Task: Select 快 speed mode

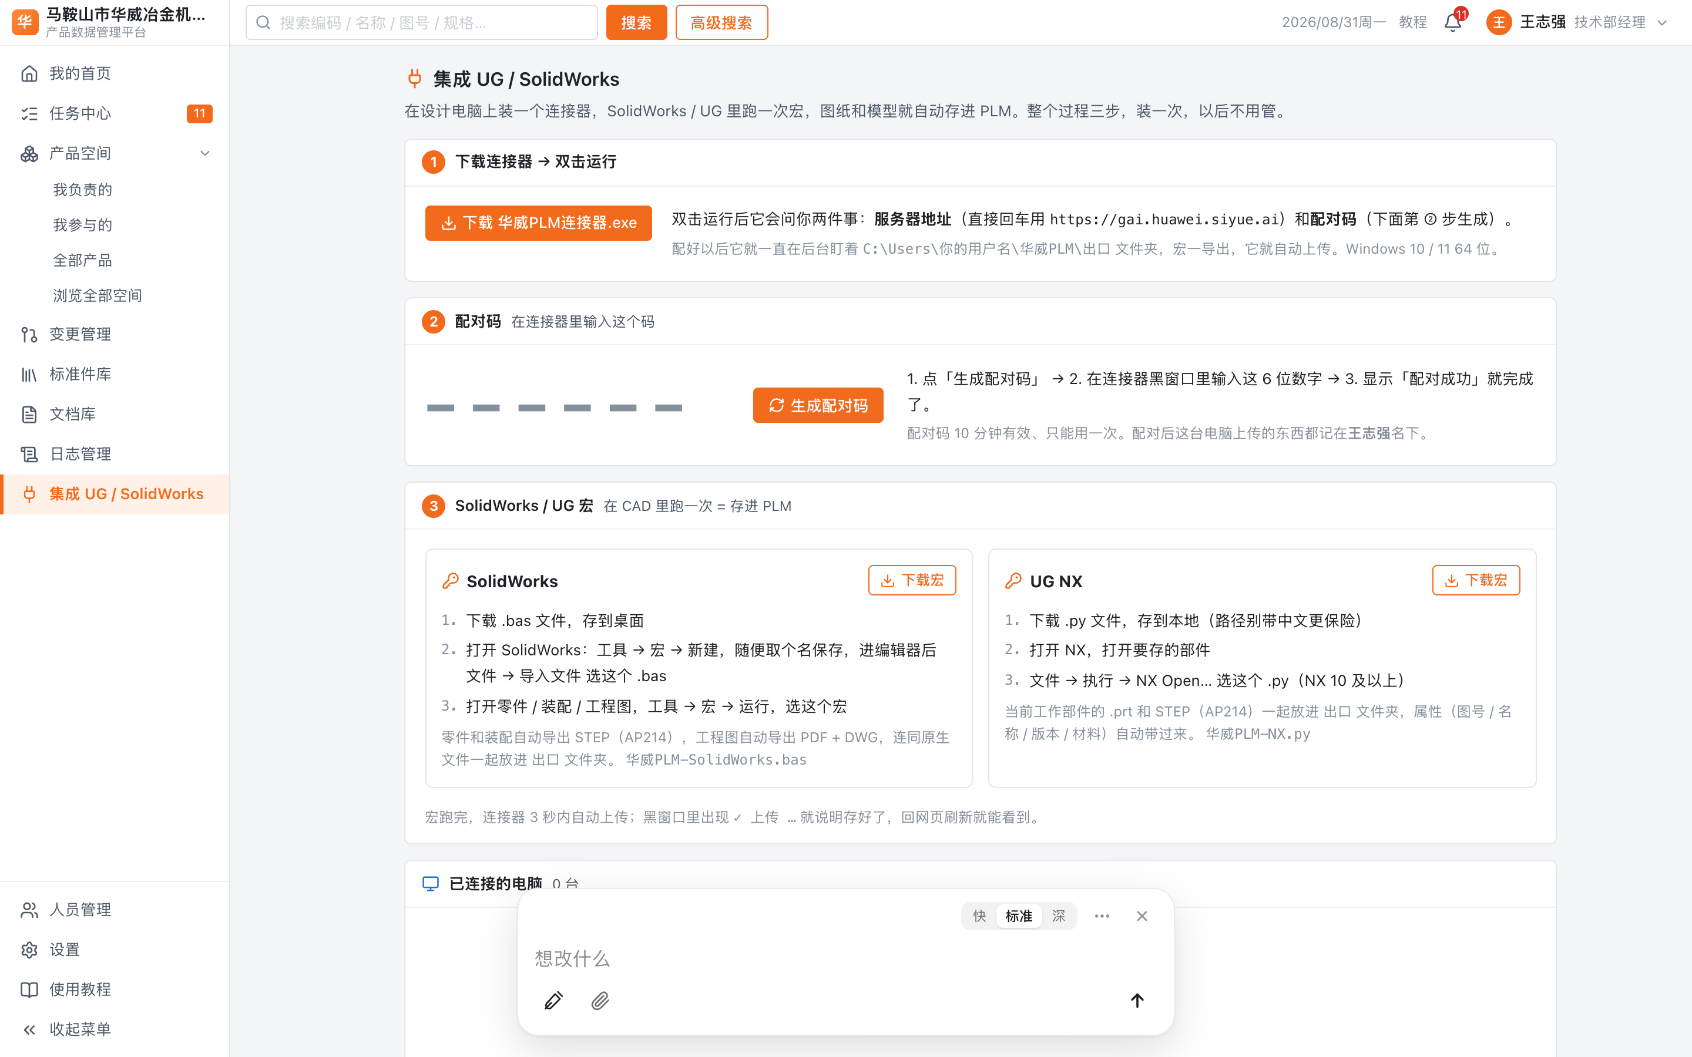Action: 979,916
